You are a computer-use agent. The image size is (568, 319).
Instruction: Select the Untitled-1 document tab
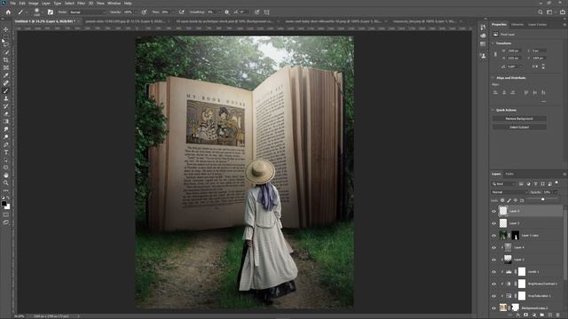point(44,21)
